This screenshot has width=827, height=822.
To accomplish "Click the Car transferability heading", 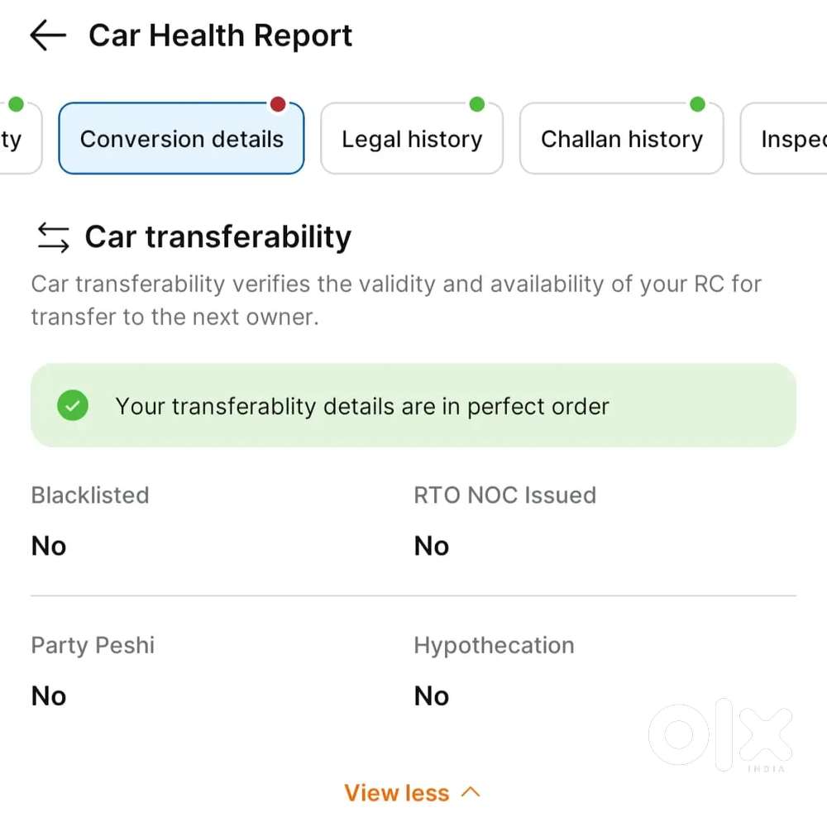I will (218, 237).
